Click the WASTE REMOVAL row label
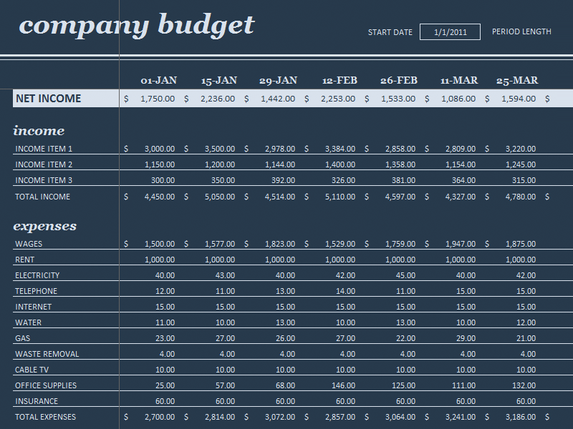 pos(47,354)
